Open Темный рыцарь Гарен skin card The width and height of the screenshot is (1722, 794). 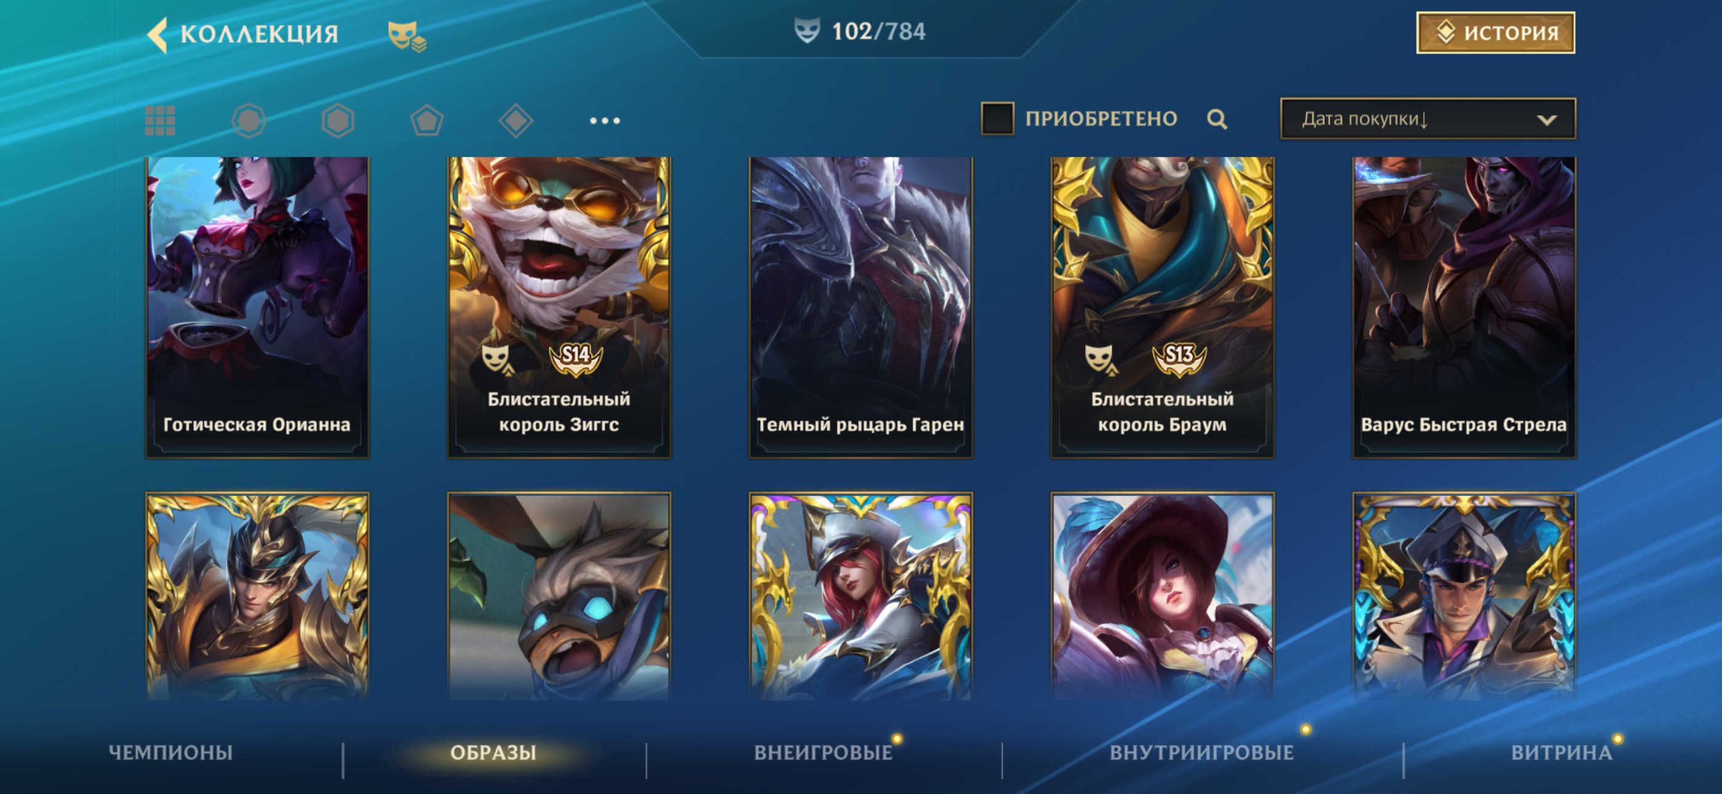[x=860, y=307]
